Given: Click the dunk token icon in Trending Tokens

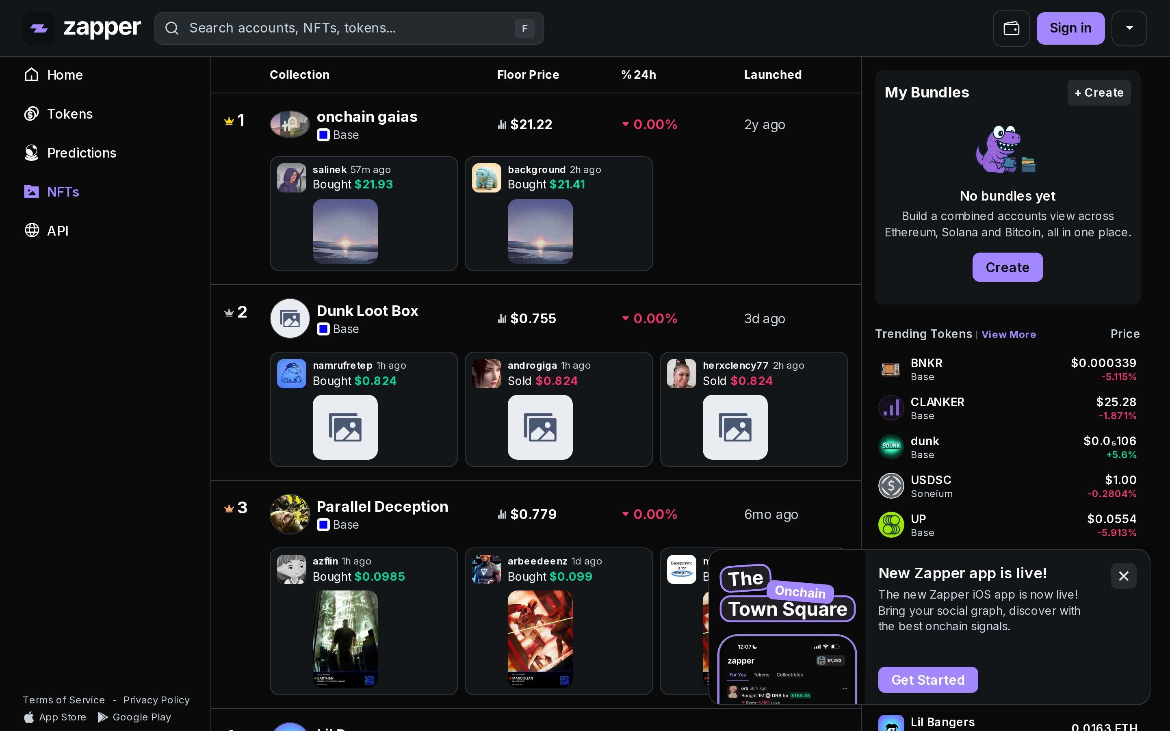Looking at the screenshot, I should point(891,446).
